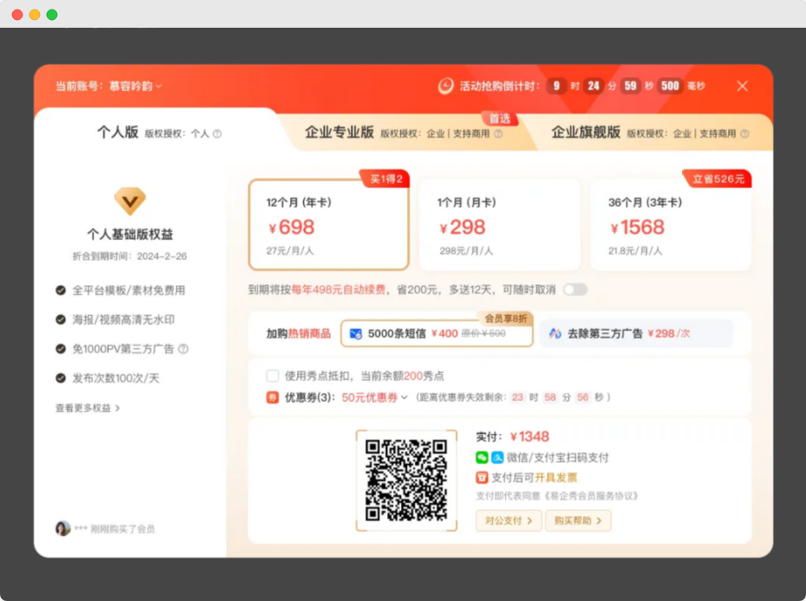806x601 pixels.
Task: Click the Alipay icon
Action: [497, 457]
